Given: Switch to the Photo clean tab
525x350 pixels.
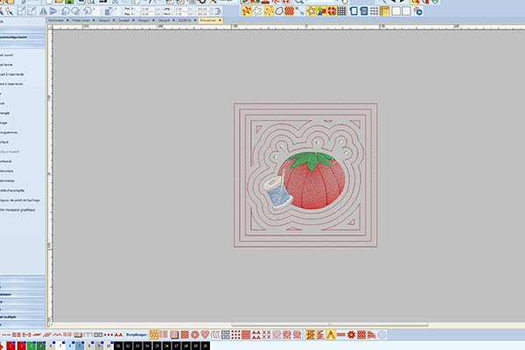Looking at the screenshot, I should pyautogui.click(x=81, y=20).
